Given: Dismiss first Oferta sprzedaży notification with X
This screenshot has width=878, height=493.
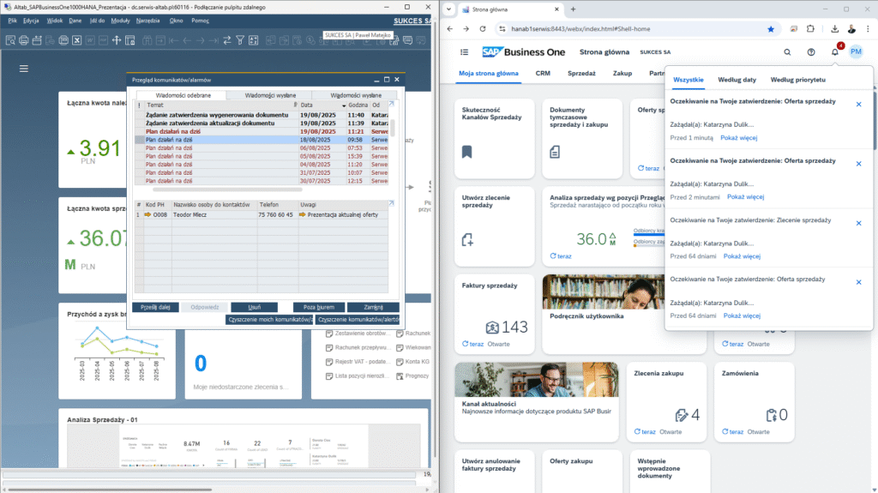Looking at the screenshot, I should coord(858,105).
